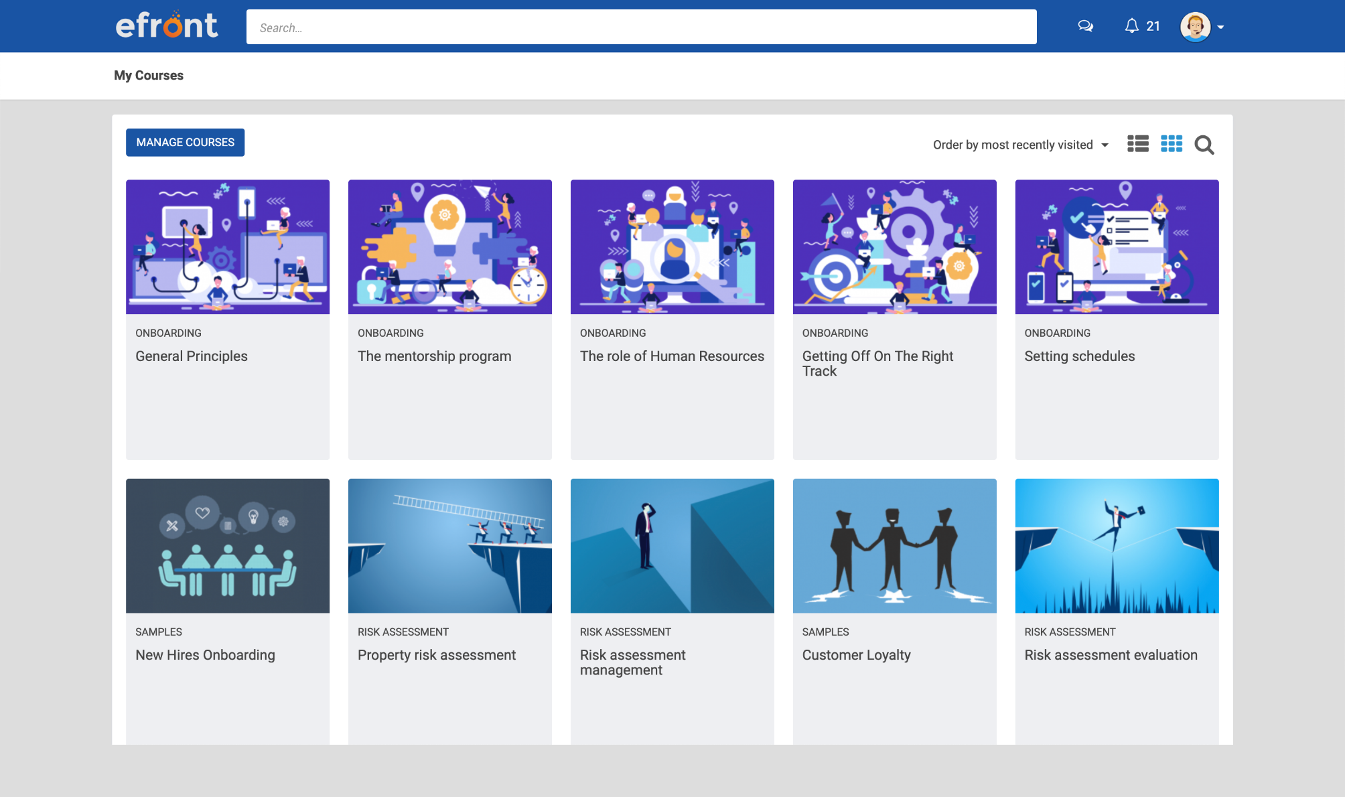Click the Manage Courses button
Image resolution: width=1345 pixels, height=797 pixels.
point(185,142)
